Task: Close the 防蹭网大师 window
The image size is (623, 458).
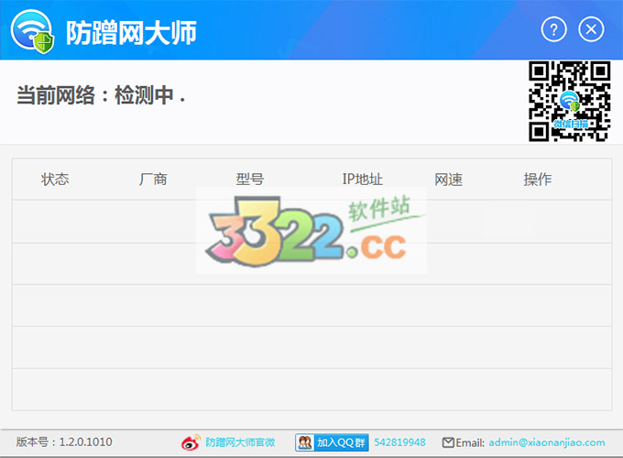Action: (x=591, y=29)
